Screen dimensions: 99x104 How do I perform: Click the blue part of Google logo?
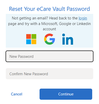pos(53,40)
